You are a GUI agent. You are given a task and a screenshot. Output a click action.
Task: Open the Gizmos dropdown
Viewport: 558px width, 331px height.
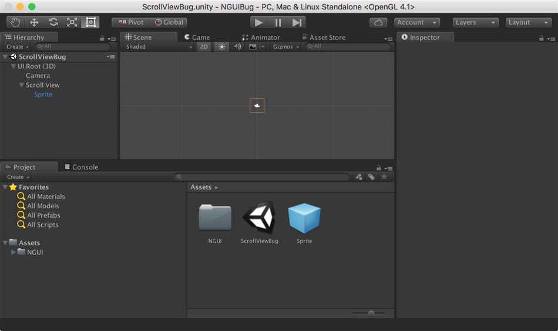[286, 46]
